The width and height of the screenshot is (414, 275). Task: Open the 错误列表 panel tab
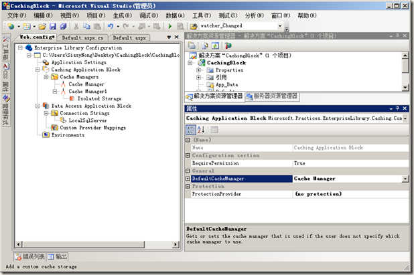[30, 256]
